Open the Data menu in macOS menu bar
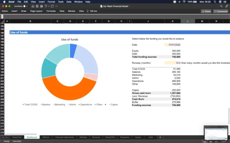Screen dimensions: 230x143 point(69,2)
